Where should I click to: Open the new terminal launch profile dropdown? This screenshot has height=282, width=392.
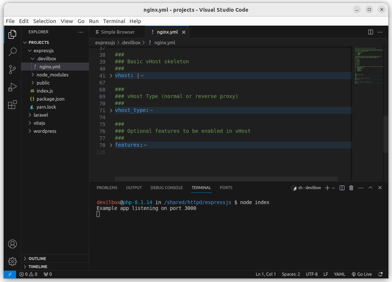(333, 188)
